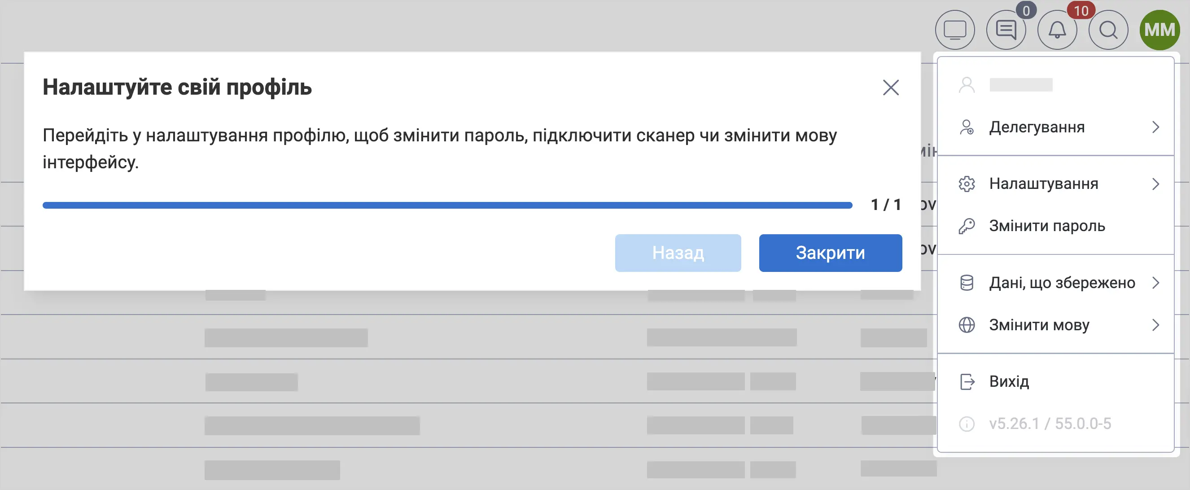
Task: Click the MM user avatar
Action: (1159, 30)
